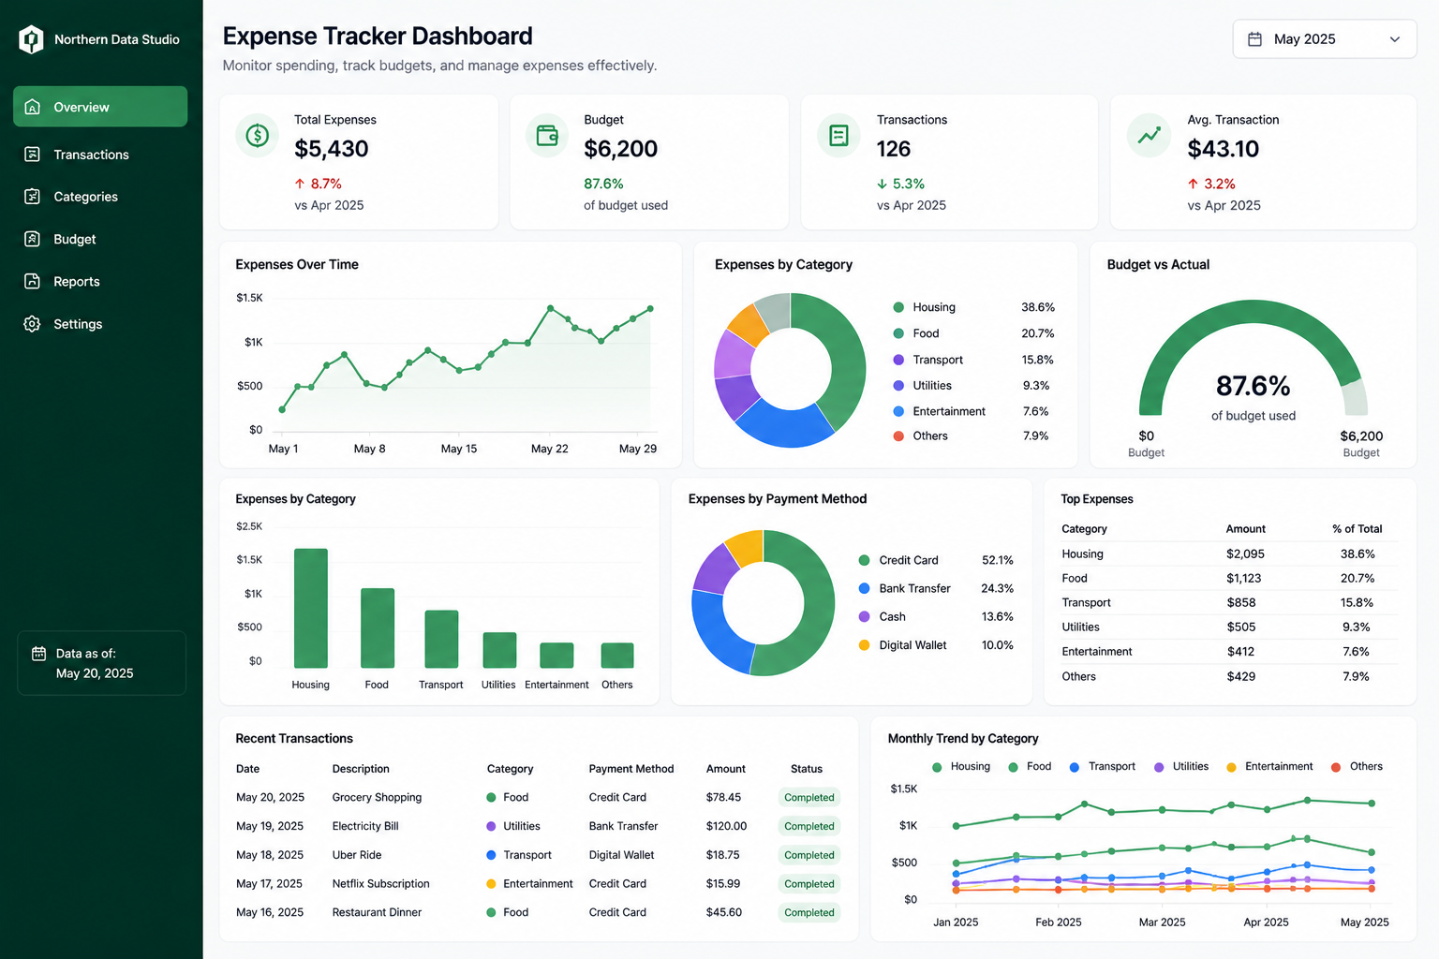Click the Reports icon in sidebar
This screenshot has width=1439, height=959.
pyautogui.click(x=33, y=281)
